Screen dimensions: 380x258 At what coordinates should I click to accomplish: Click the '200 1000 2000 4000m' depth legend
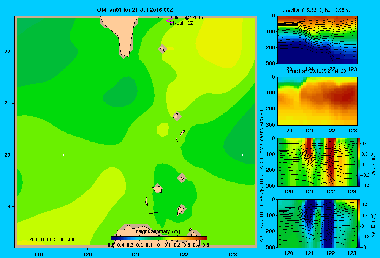55,240
